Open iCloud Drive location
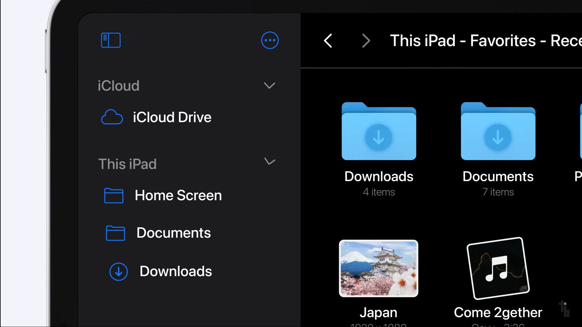The height and width of the screenshot is (327, 582). point(172,117)
